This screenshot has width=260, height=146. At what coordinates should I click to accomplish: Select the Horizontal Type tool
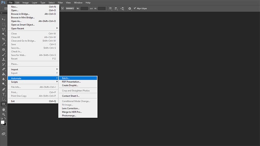pyautogui.click(x=4, y=94)
